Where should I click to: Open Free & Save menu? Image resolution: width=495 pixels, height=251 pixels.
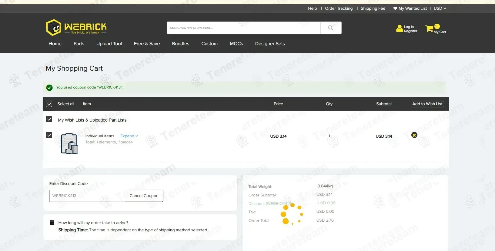147,44
